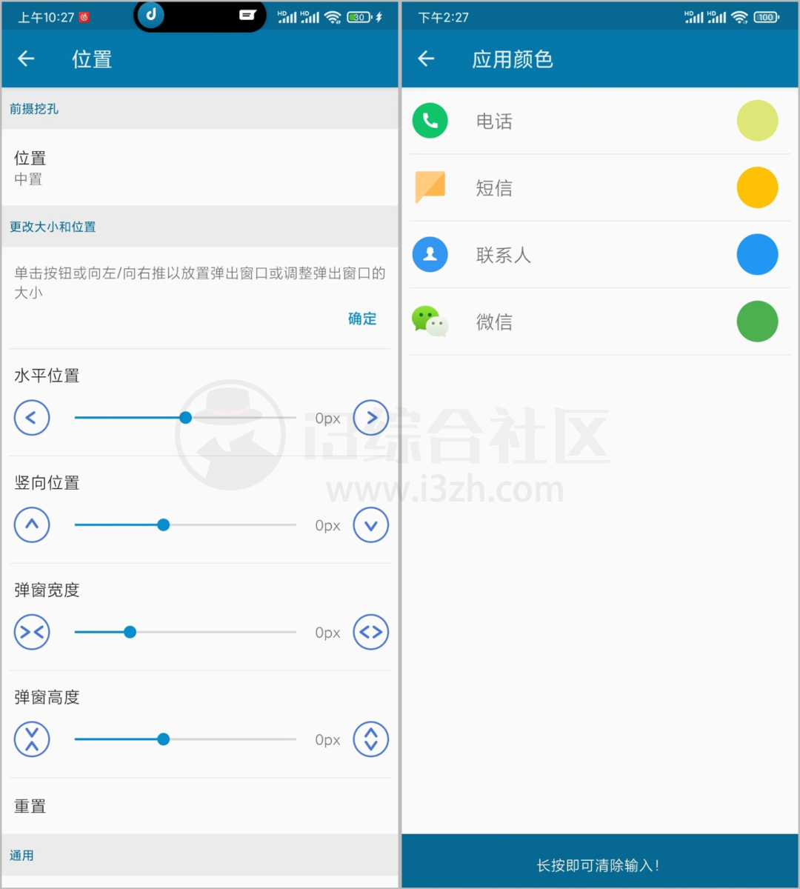The height and width of the screenshot is (889, 800).
Task: Click the 竖向位置 slider handle
Action: click(164, 525)
